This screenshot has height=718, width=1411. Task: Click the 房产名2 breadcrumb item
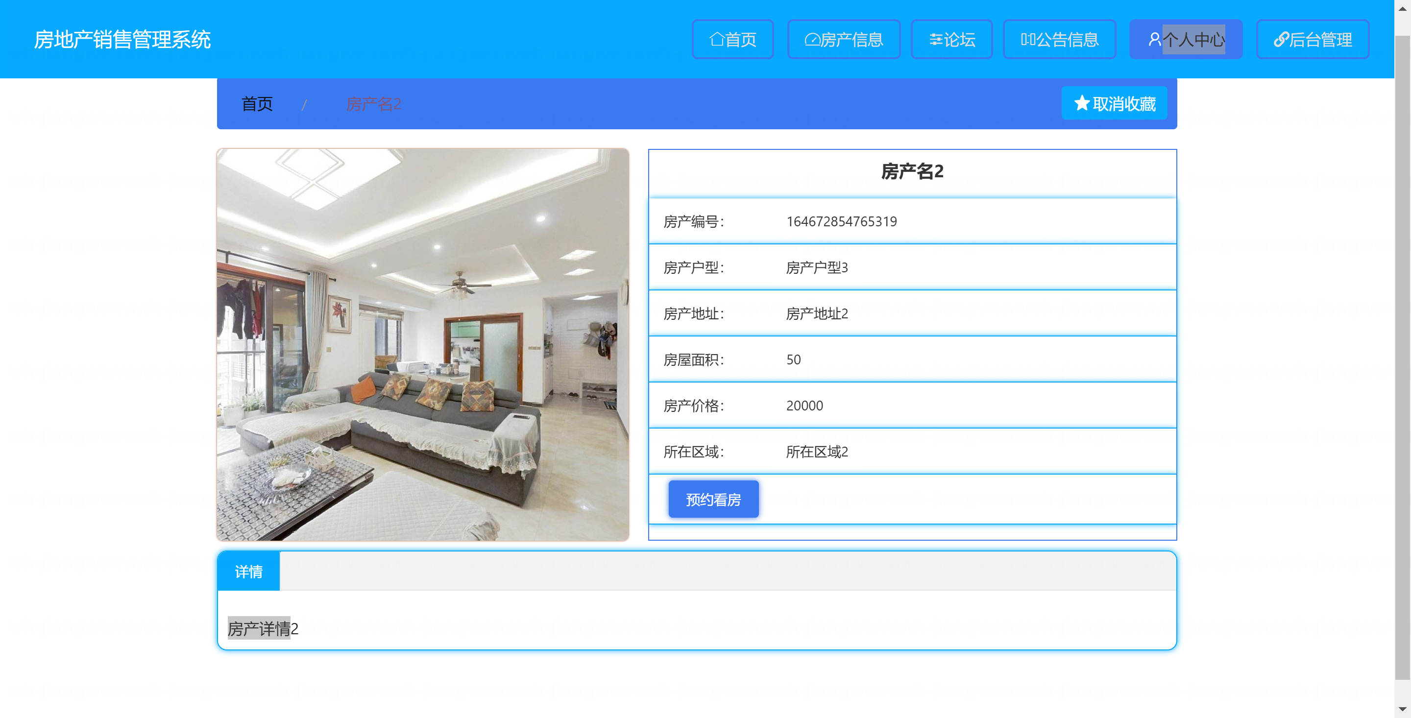[373, 103]
